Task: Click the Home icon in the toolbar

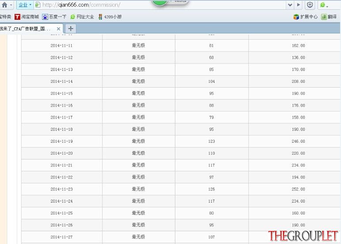Action: [x=4, y=5]
